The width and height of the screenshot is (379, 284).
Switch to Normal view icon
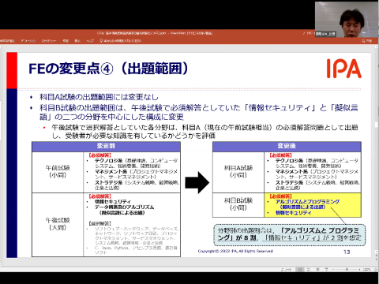[300, 270]
